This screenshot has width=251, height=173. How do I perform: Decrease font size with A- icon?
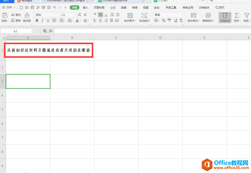86,15
